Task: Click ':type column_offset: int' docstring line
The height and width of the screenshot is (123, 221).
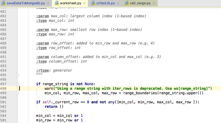Action: tap(62, 61)
